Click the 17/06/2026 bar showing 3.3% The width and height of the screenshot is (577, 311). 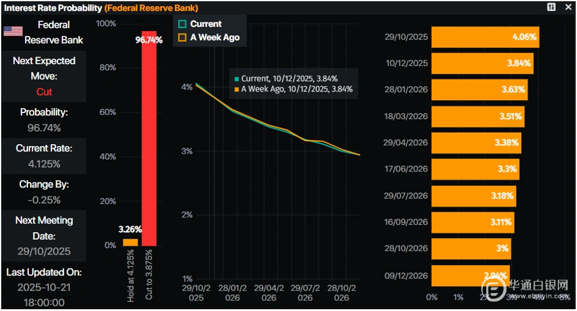[475, 169]
